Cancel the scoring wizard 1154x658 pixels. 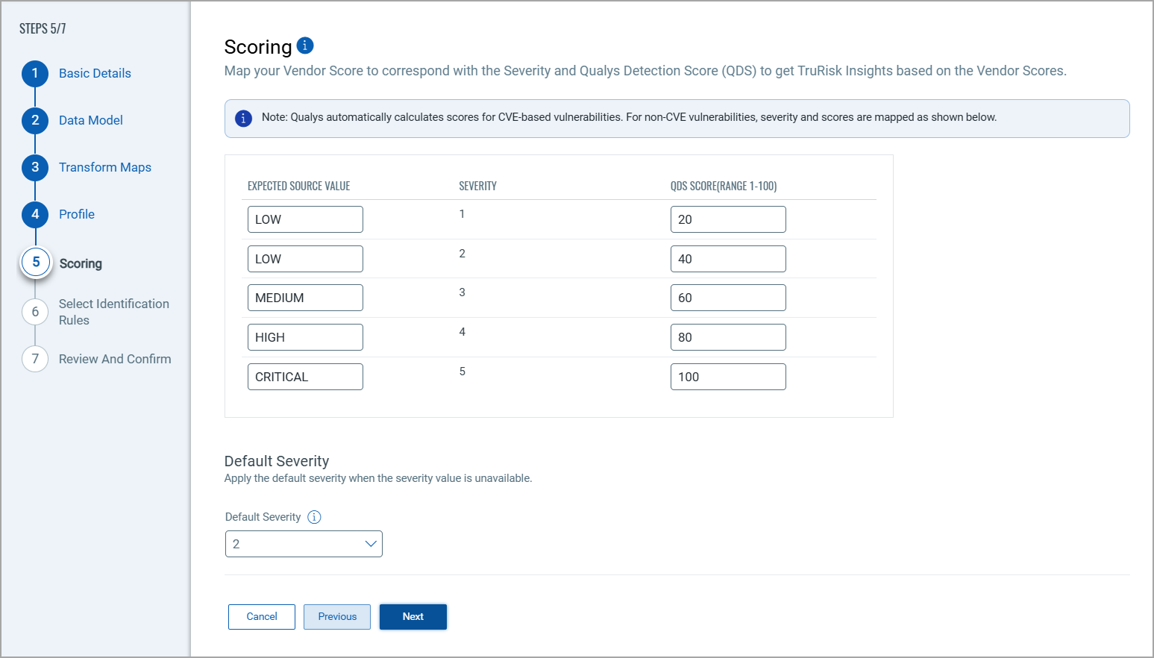pyautogui.click(x=262, y=617)
